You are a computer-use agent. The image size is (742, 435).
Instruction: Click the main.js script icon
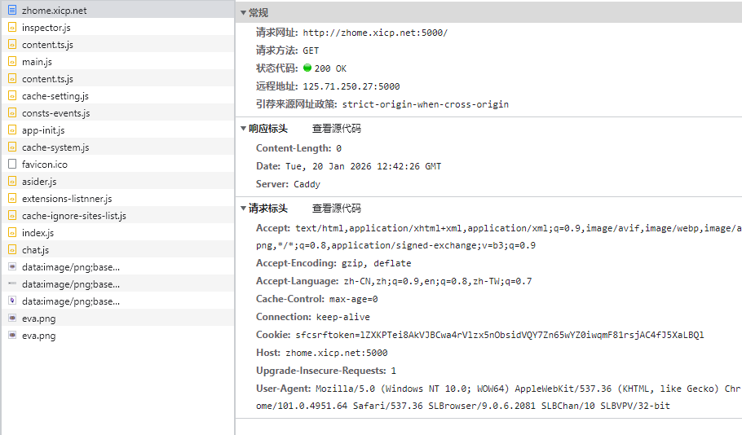(11, 62)
